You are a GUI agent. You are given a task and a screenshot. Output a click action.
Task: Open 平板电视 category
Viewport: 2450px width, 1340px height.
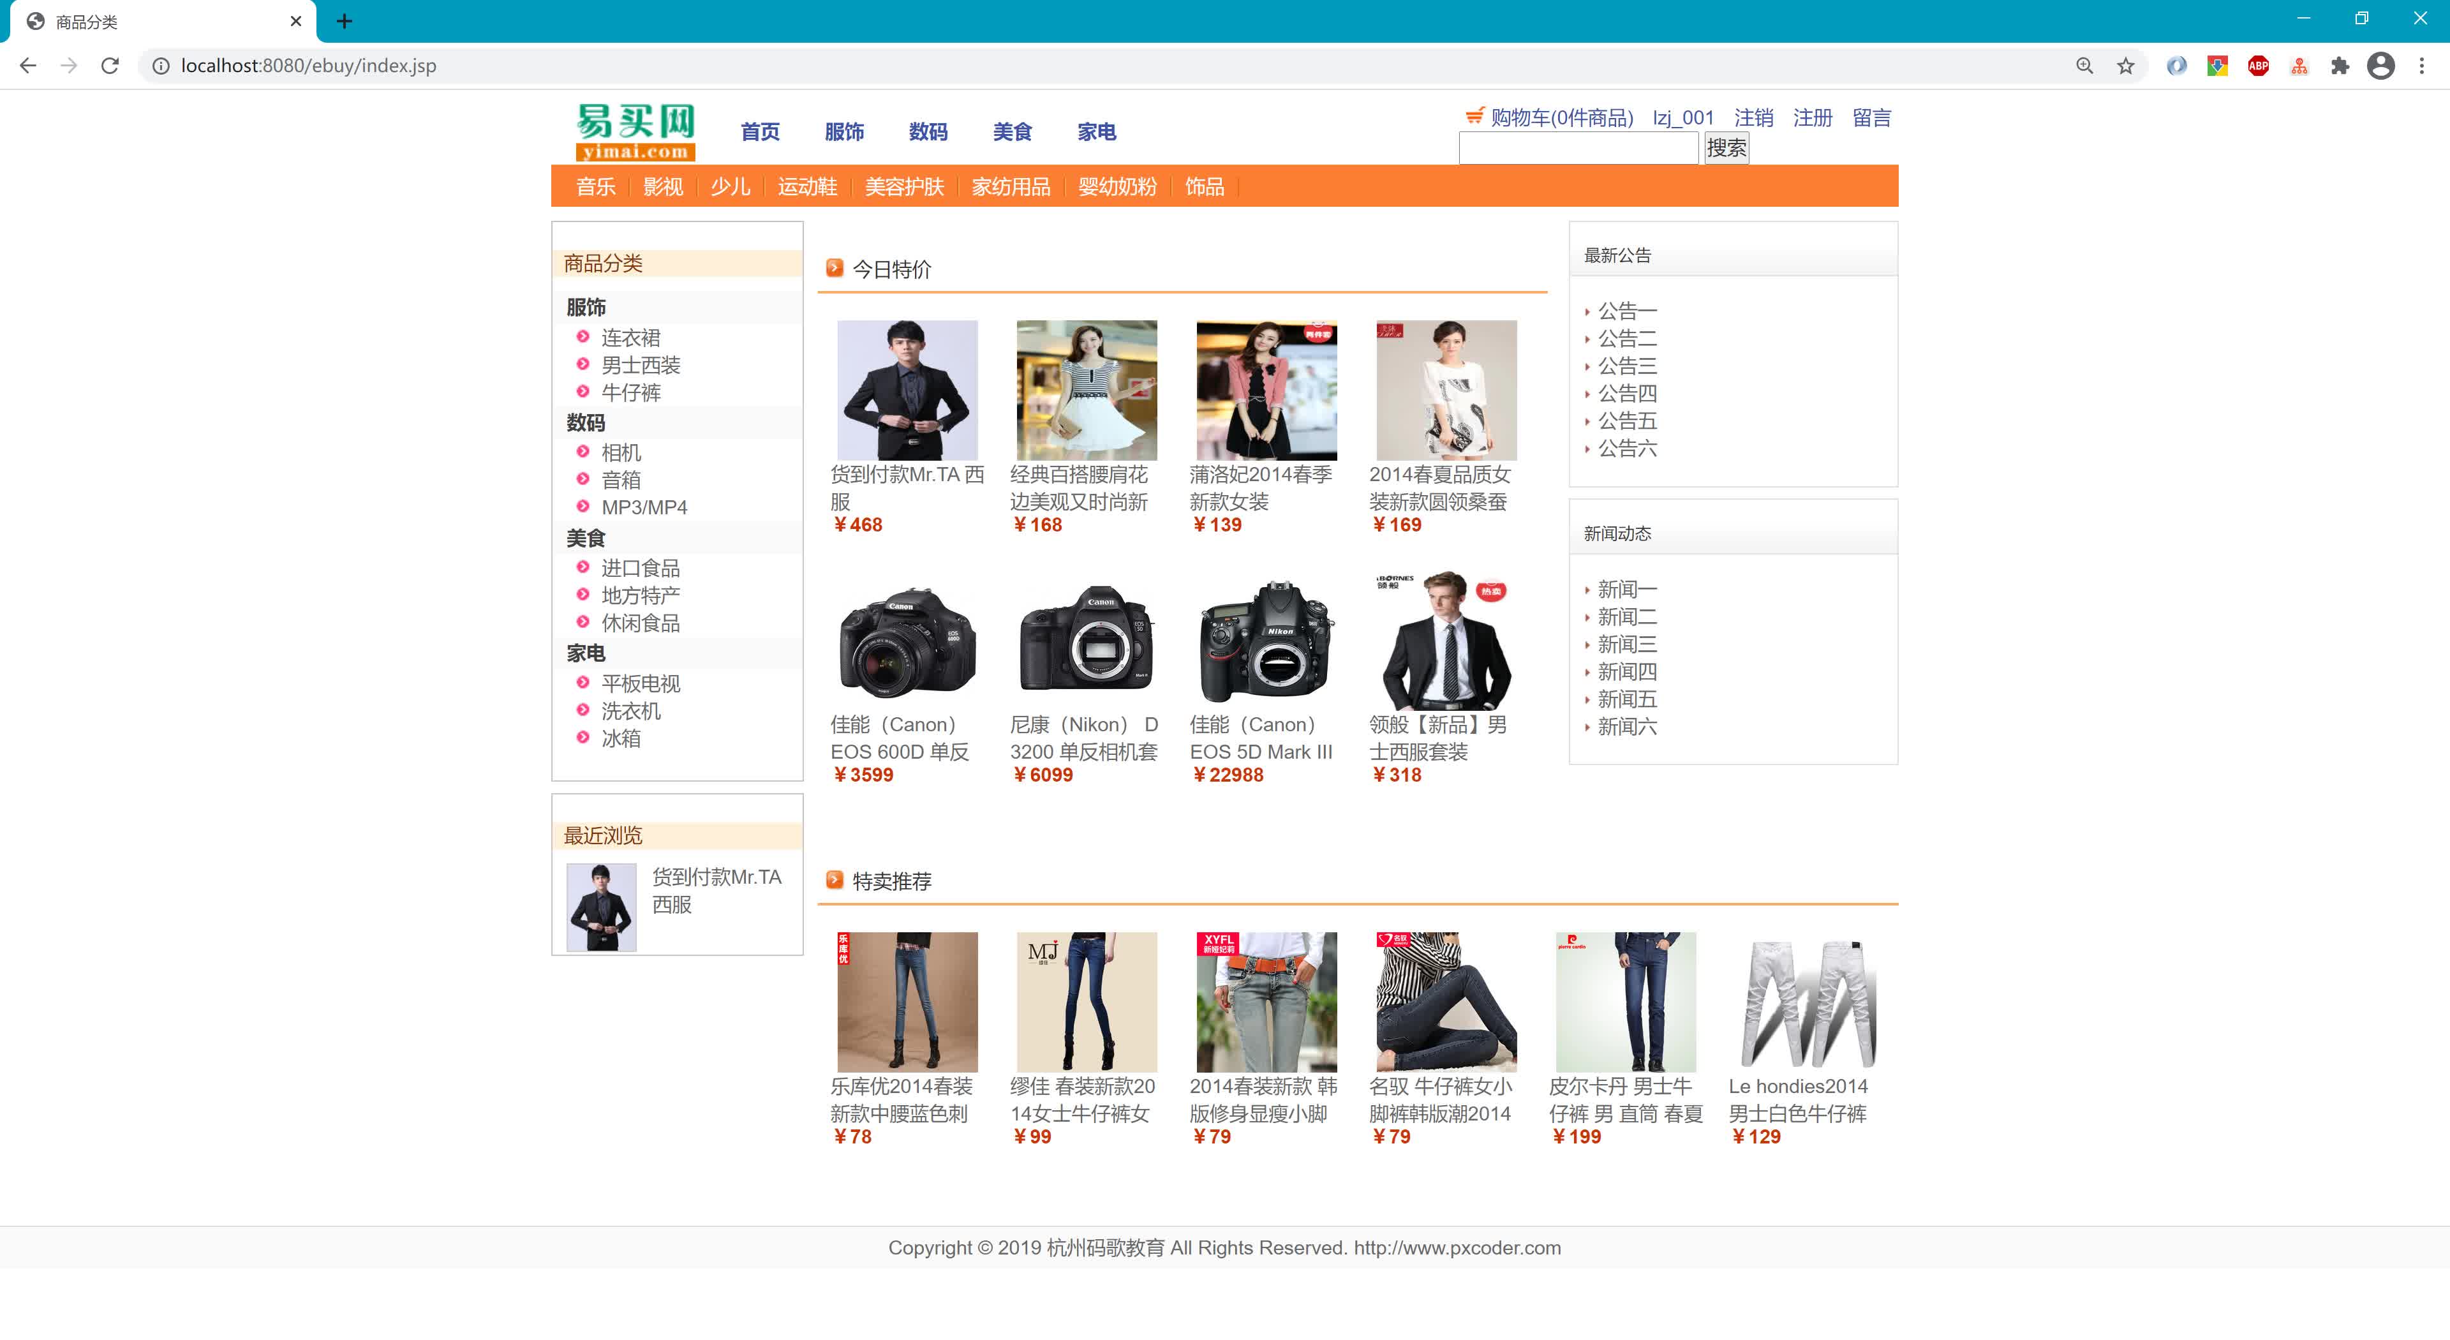pos(640,684)
